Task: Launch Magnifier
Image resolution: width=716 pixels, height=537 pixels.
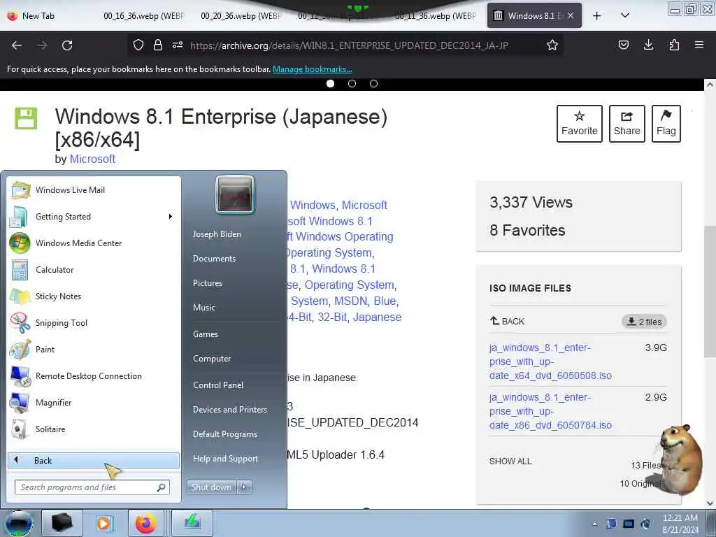Action: 94,402
